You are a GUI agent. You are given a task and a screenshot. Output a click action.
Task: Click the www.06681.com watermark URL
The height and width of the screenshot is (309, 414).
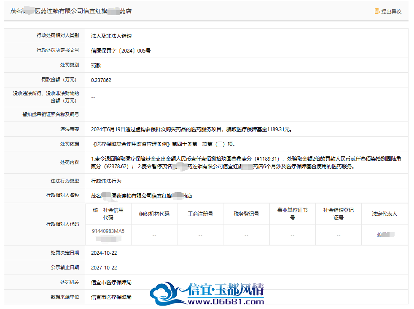[x=226, y=301]
